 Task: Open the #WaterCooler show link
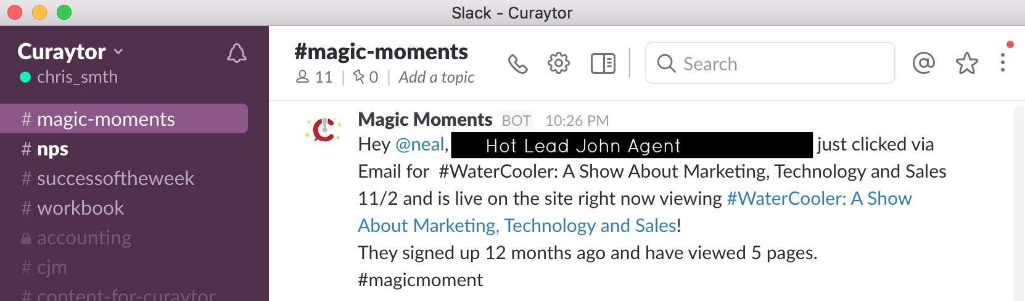coord(635,212)
